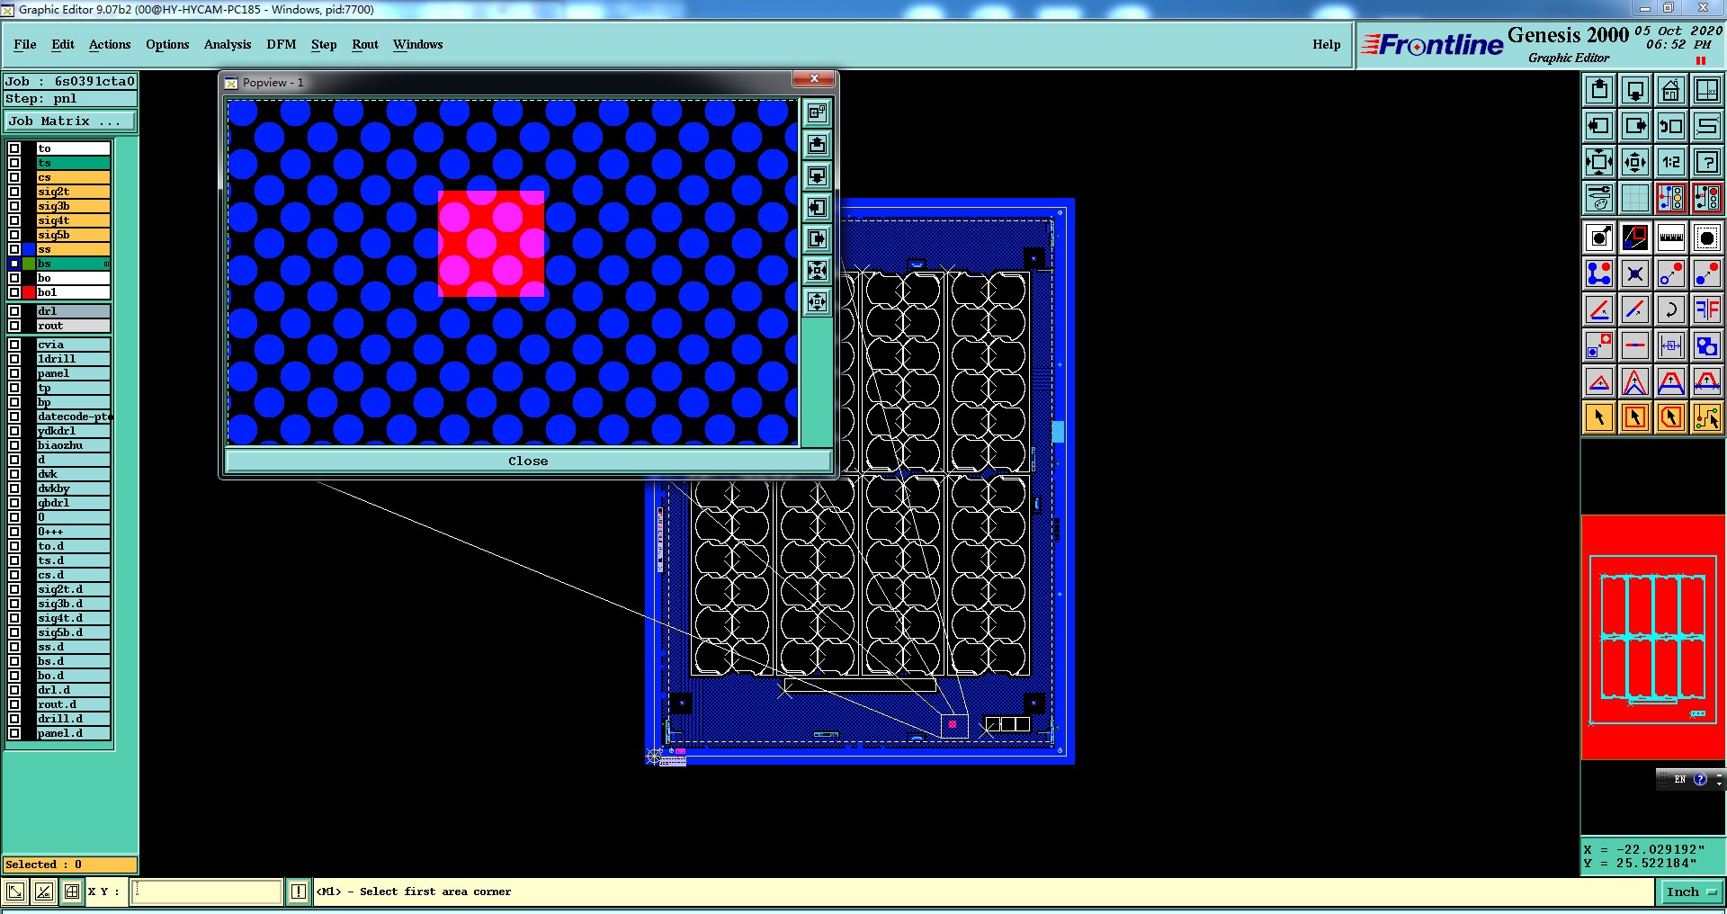Screen dimensions: 1727x914
Task: Open the DFM menu
Action: pos(282,44)
